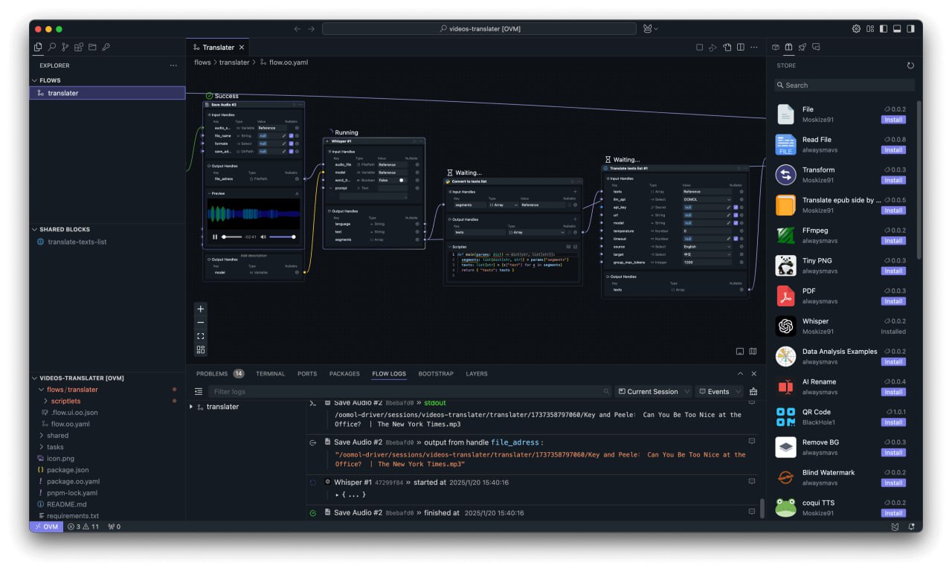Screen dimensions: 952x571
Task: Click the Store search input field
Action: [x=844, y=86]
